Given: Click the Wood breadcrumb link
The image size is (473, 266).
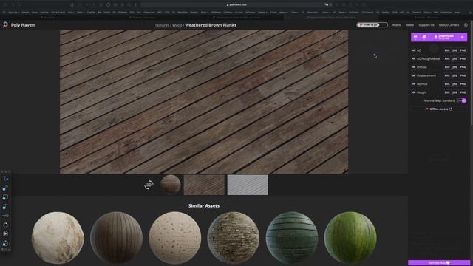Looking at the screenshot, I should point(177,25).
